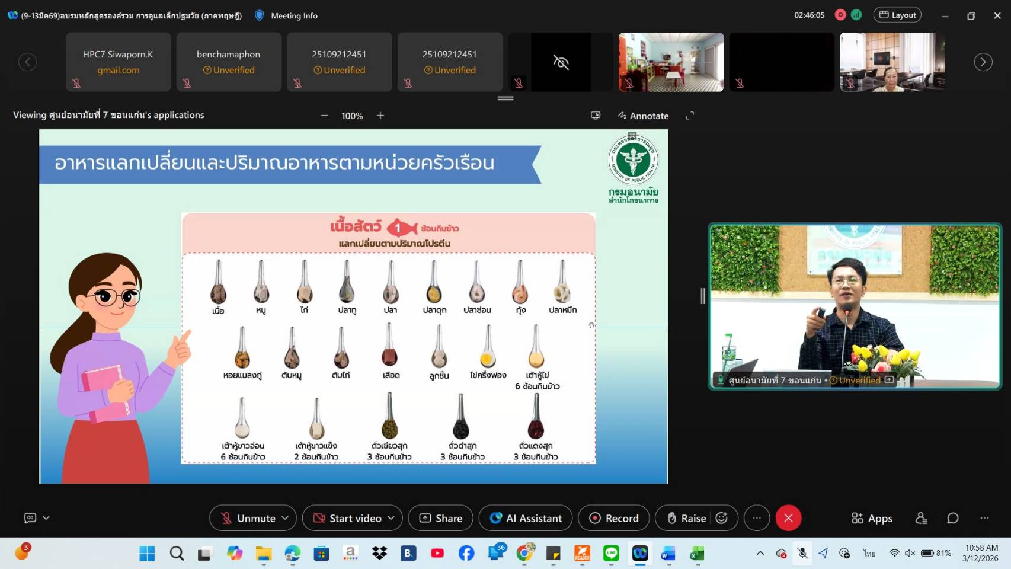1011x569 pixels.
Task: Enter full screen for shared content
Action: (690, 116)
